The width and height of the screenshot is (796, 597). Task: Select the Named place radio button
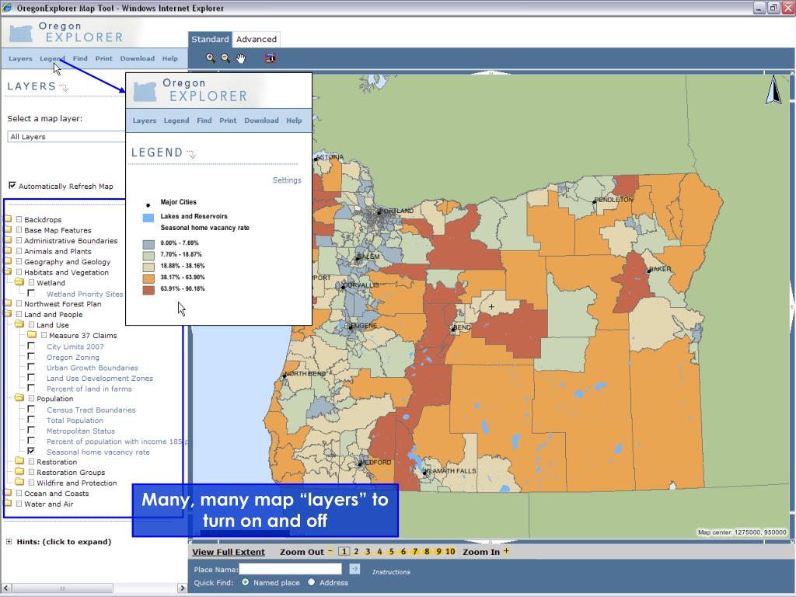tap(246, 582)
